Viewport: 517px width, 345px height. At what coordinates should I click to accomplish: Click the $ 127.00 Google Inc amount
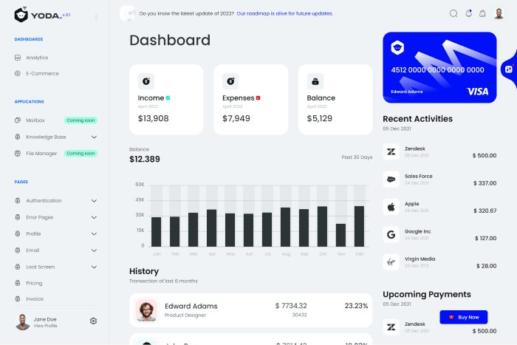486,238
